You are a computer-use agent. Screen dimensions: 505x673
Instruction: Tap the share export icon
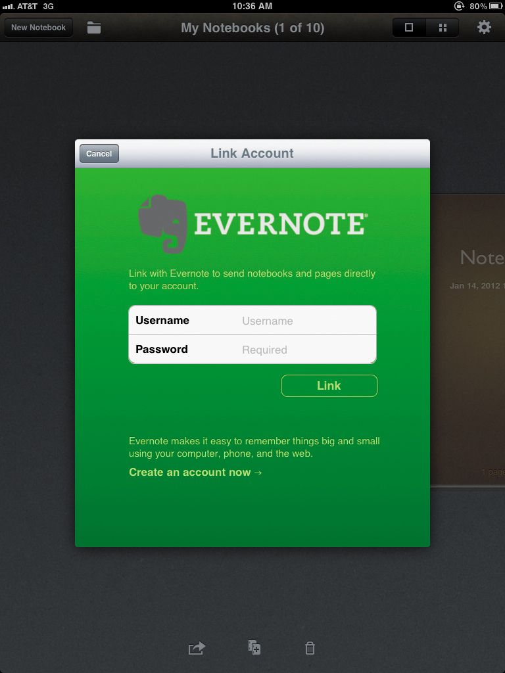tap(197, 647)
